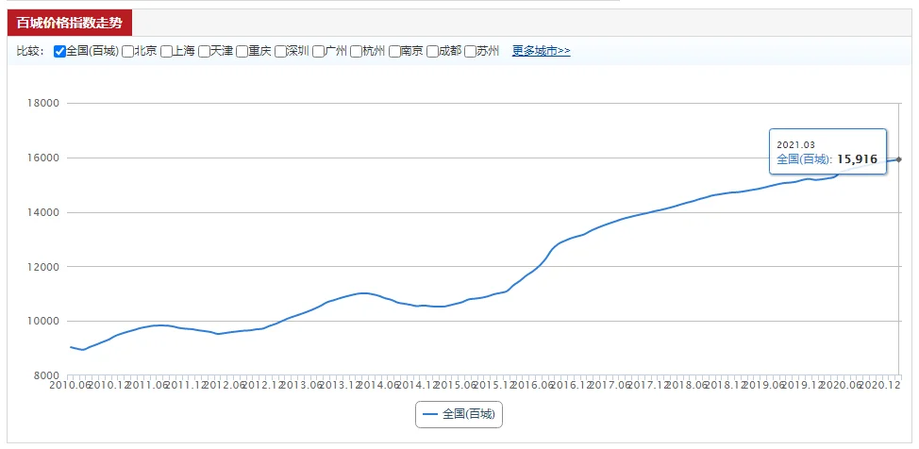Viewport: 919px width, 449px height.
Task: Click the 10000 y-axis label
Action: pos(44,322)
